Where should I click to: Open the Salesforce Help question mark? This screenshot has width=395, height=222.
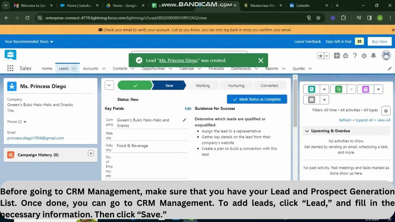click(355, 55)
